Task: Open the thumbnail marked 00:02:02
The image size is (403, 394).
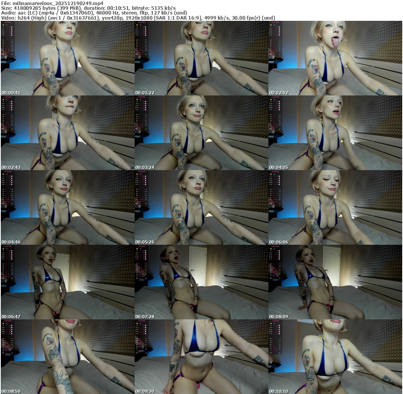Action: click(x=335, y=58)
